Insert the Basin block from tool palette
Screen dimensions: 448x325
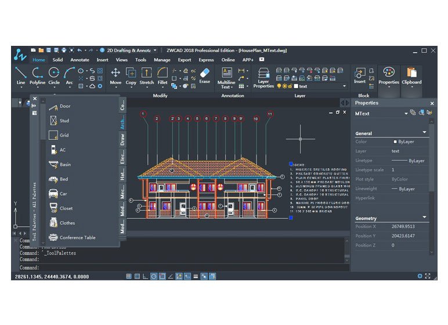[60, 164]
